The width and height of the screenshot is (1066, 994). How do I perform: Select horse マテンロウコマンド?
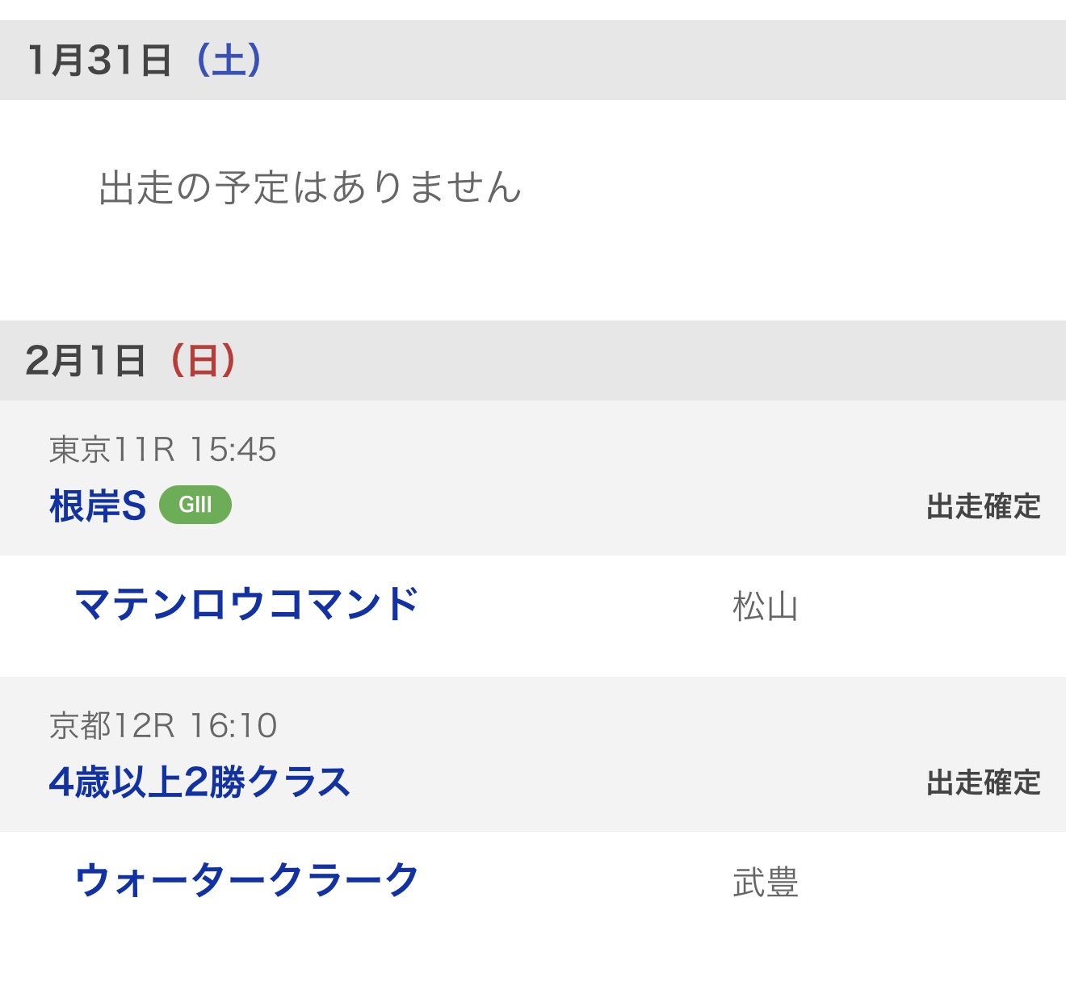click(x=246, y=605)
